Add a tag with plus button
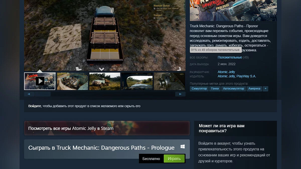Image resolution: width=301 pixels, height=169 pixels. pyautogui.click(x=266, y=89)
